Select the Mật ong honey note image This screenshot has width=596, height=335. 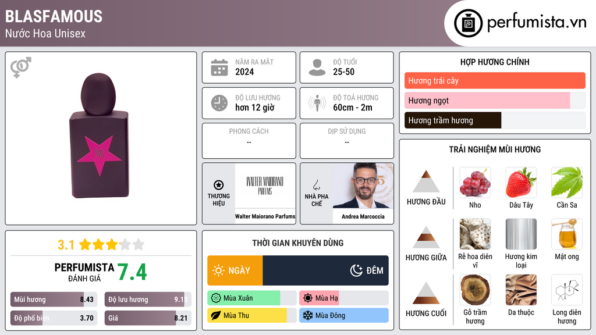567,234
